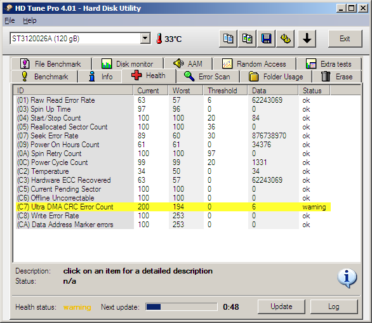Click the Log button
The height and width of the screenshot is (323, 372).
334,307
